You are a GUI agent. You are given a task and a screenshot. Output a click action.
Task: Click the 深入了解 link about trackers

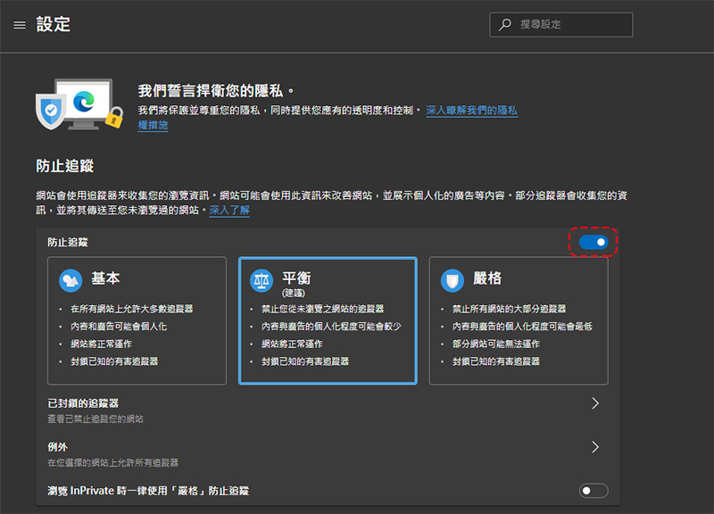point(229,210)
